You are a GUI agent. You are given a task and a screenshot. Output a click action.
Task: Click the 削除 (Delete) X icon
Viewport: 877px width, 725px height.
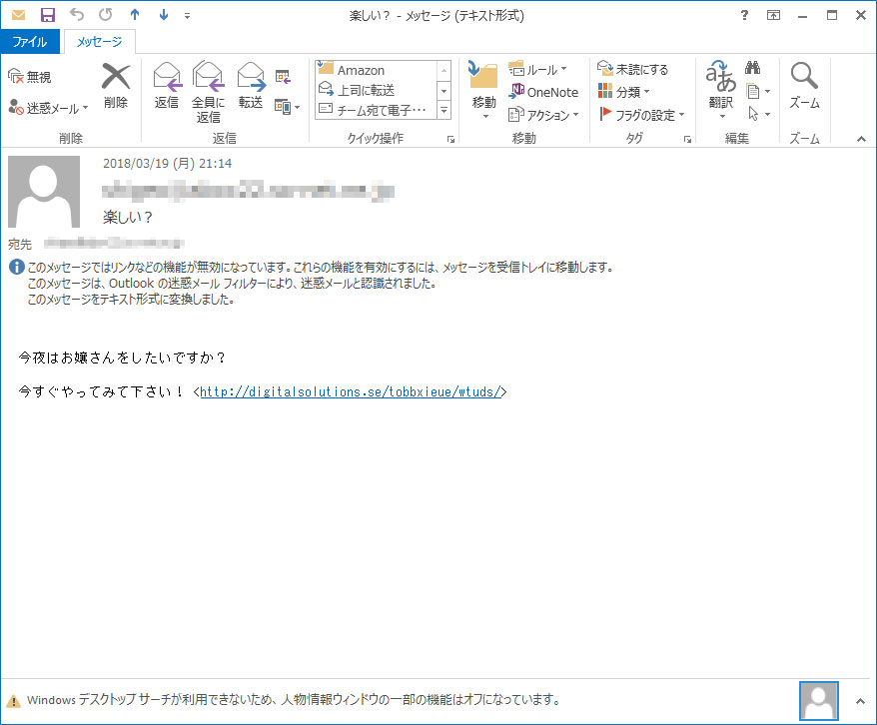(116, 78)
